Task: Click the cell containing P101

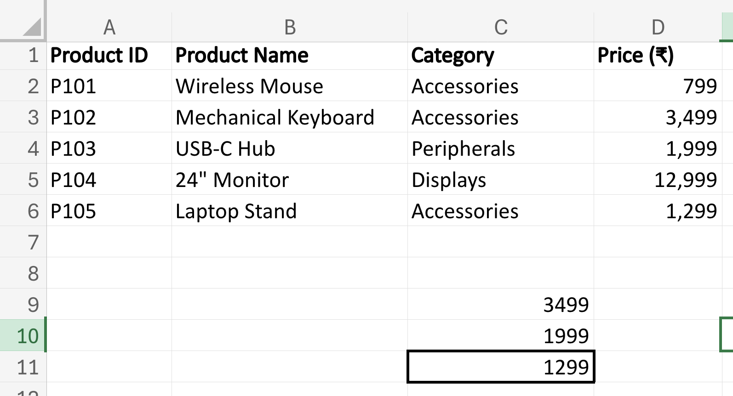Action: (x=109, y=86)
